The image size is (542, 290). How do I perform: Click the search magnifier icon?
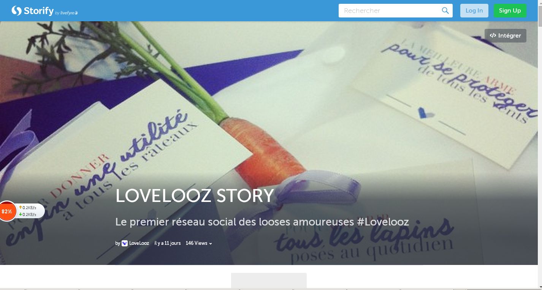pos(445,11)
